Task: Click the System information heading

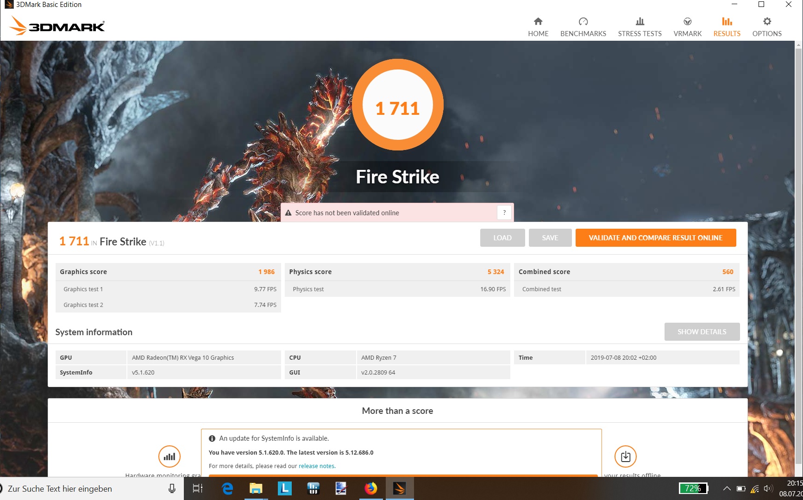Action: tap(94, 332)
